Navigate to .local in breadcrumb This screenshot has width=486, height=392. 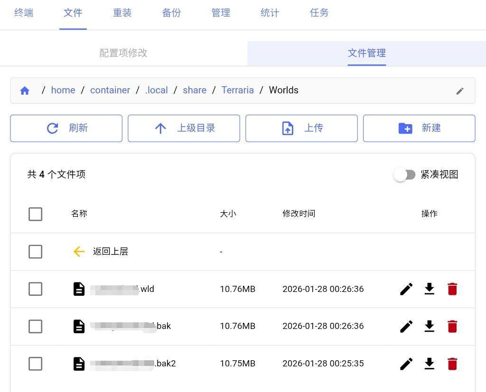pyautogui.click(x=157, y=90)
